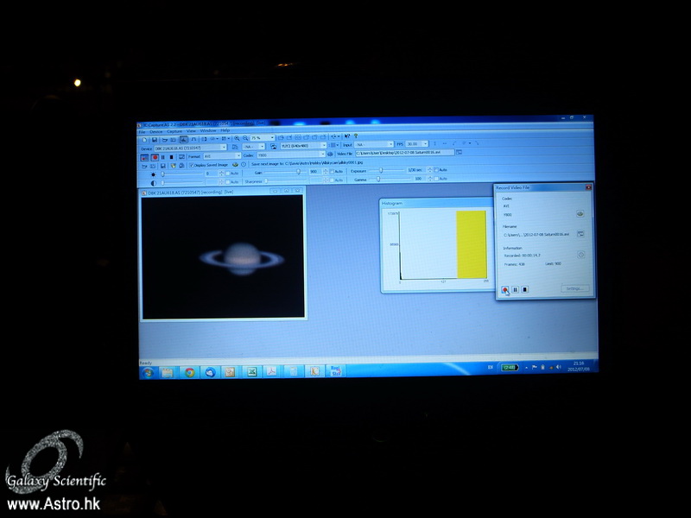Image resolution: width=691 pixels, height=518 pixels.
Task: Open Excel from the Windows taskbar
Action: pos(250,372)
